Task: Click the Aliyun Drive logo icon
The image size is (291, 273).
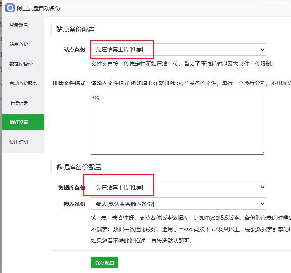Action: pos(10,8)
